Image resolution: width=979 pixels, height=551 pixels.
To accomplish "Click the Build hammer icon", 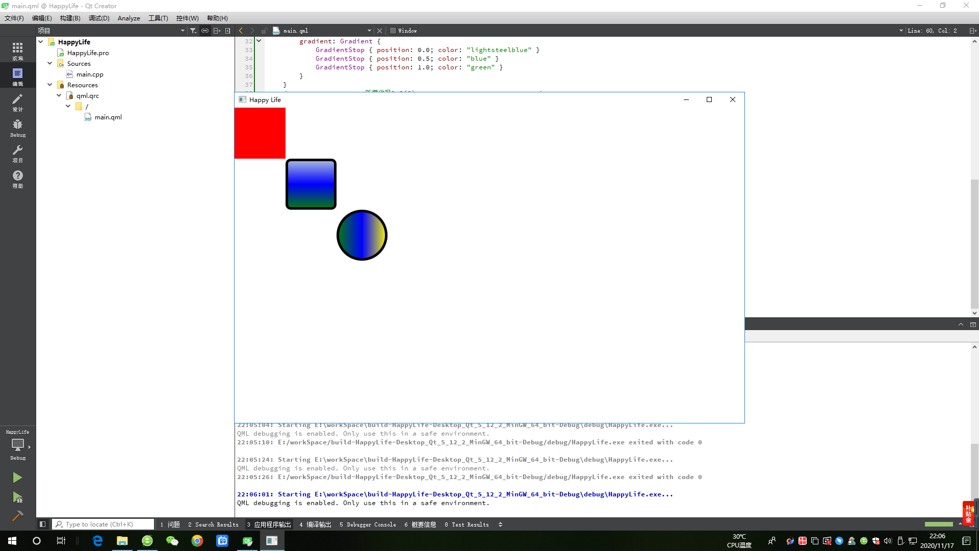I will (17, 516).
